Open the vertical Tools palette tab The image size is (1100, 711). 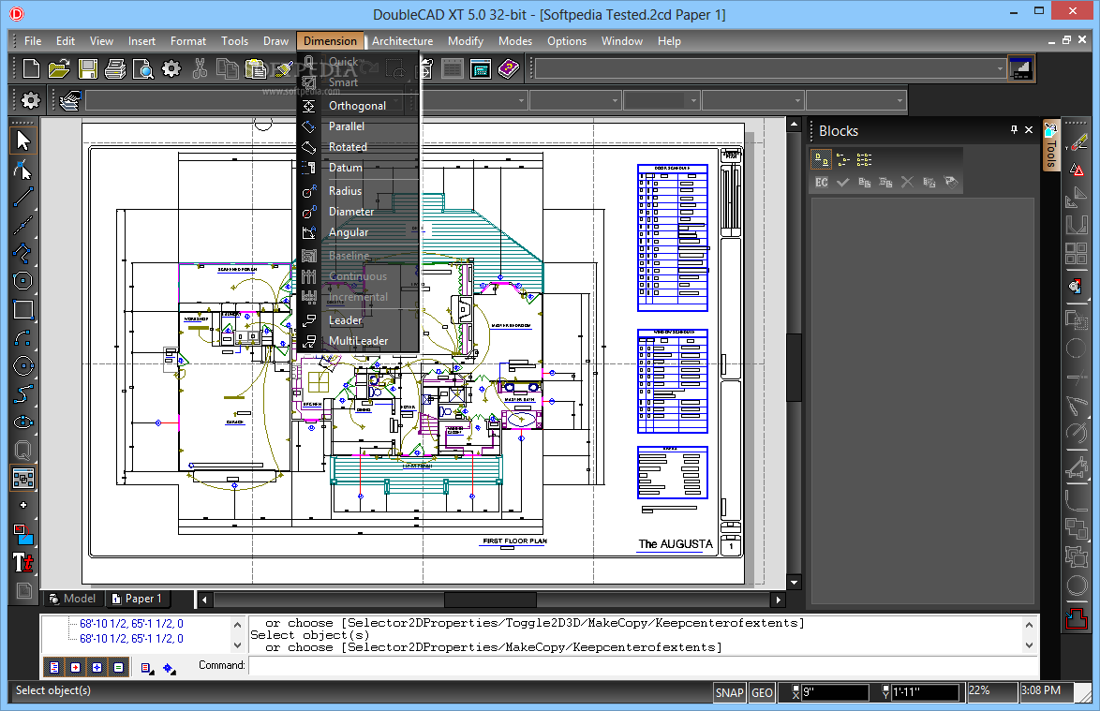coord(1051,146)
